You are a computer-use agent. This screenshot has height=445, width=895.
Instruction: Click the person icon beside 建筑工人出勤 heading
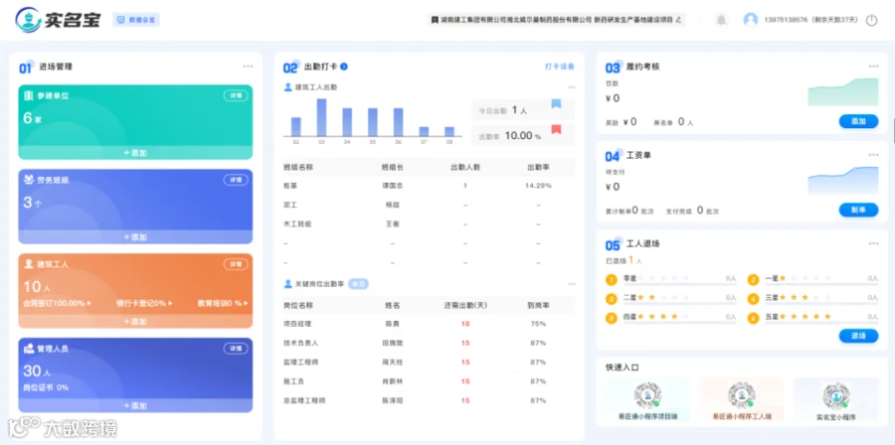point(288,87)
